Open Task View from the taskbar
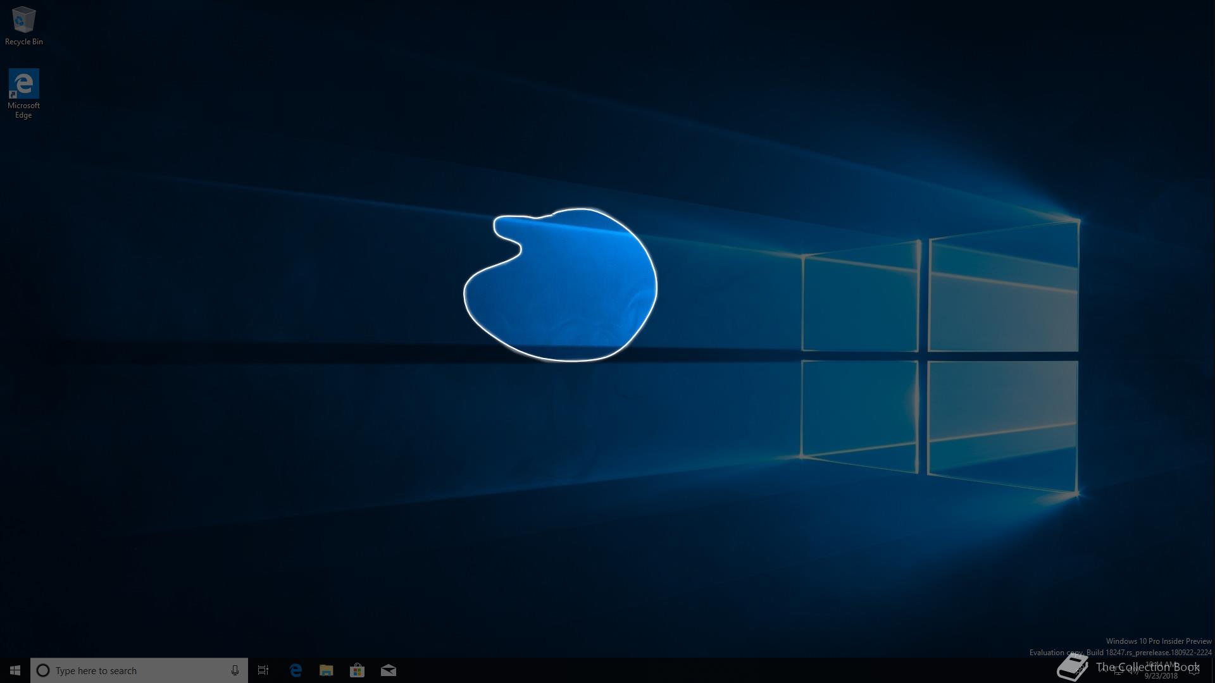 263,670
